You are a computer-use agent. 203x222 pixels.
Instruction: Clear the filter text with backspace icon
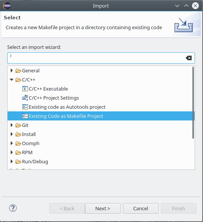(x=189, y=58)
